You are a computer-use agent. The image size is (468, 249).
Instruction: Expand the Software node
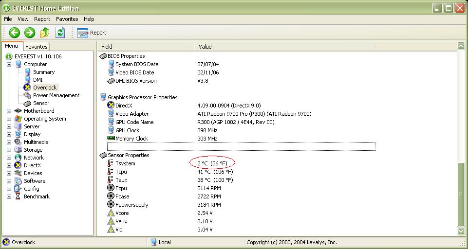(9, 181)
